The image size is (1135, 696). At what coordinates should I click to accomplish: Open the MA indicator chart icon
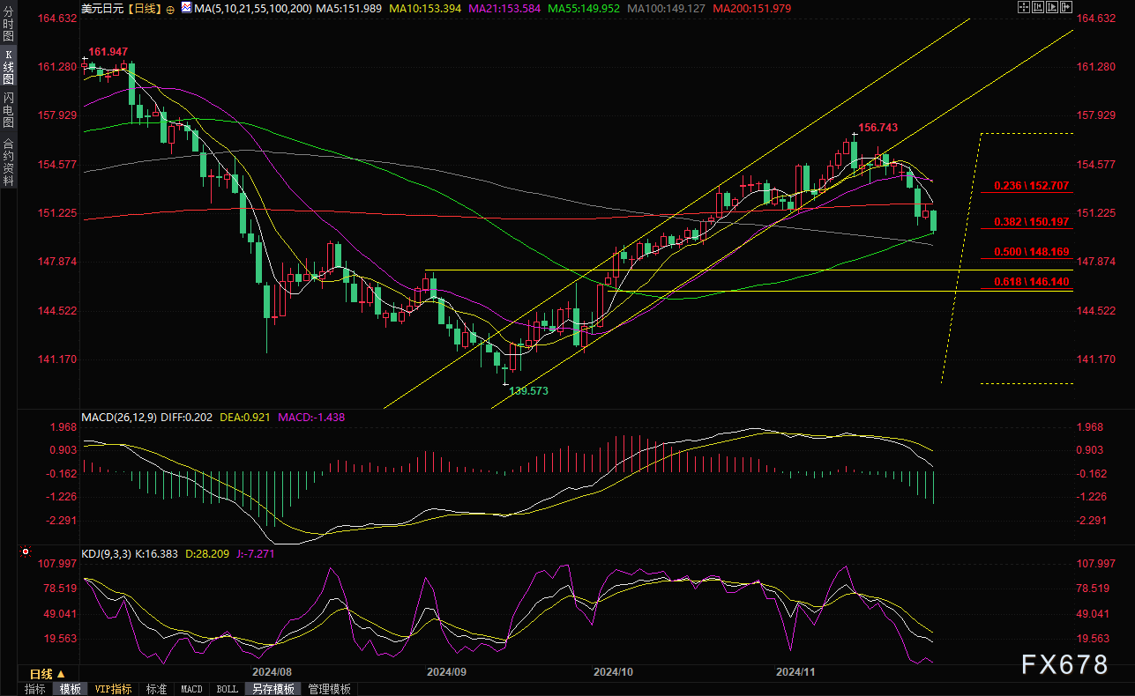click(185, 7)
